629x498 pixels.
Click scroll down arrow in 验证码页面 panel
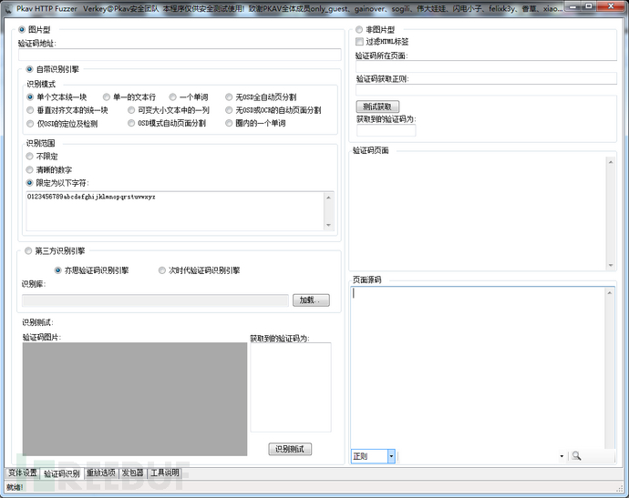(611, 265)
